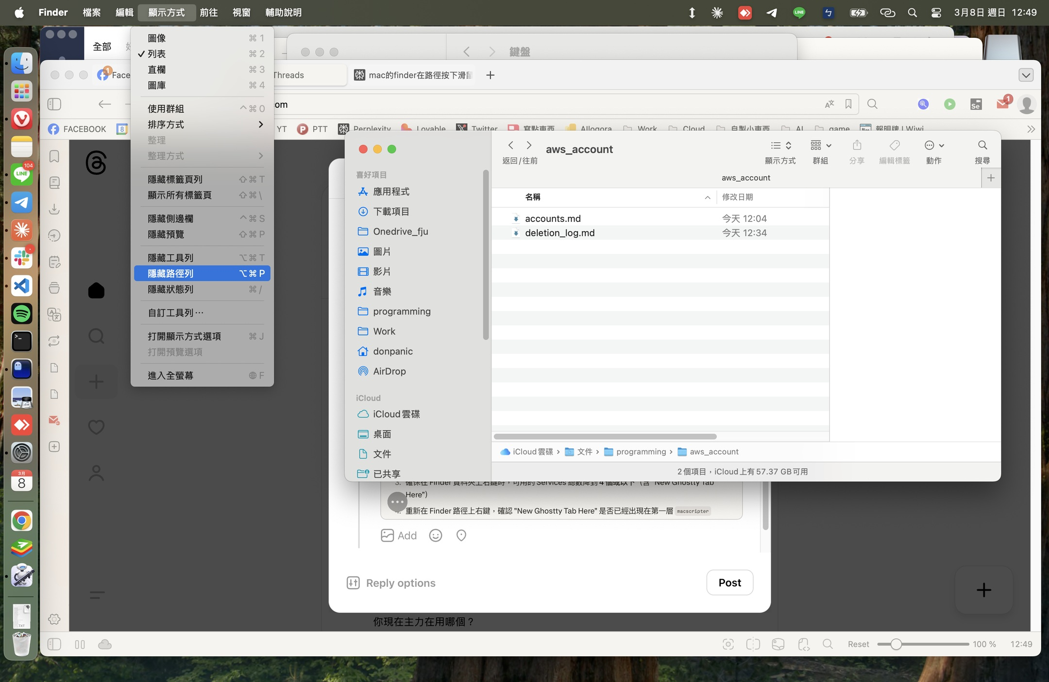Open Slack from the Dock

[x=21, y=258]
